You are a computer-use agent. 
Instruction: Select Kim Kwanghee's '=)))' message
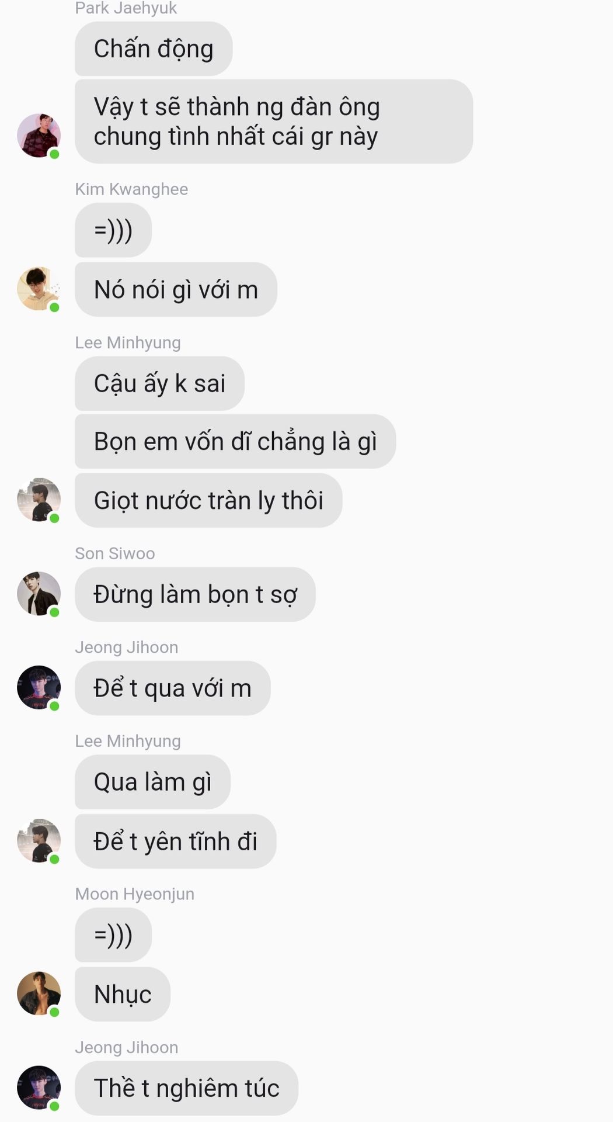coord(113,230)
